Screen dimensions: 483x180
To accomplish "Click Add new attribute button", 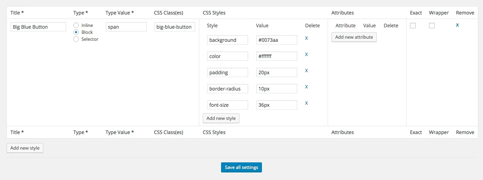I will coord(354,37).
